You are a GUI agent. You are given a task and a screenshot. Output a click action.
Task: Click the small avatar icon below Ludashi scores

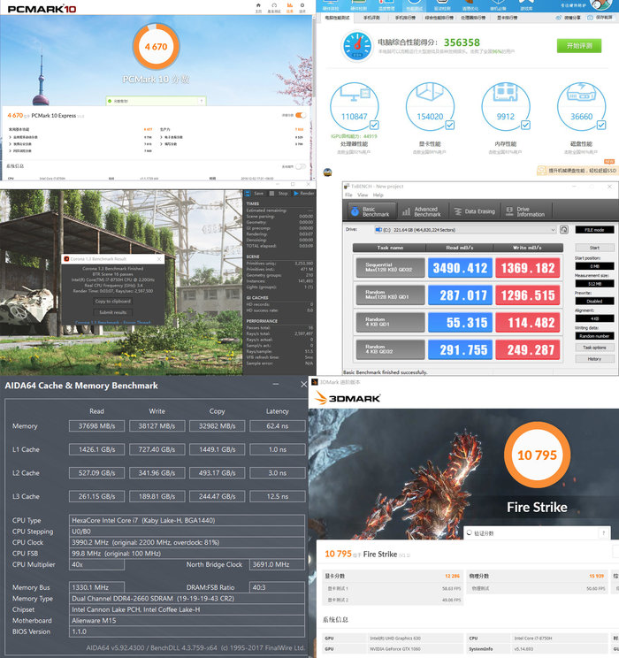328,172
